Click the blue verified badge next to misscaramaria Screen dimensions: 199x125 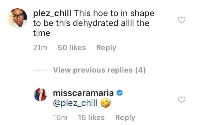(119, 93)
